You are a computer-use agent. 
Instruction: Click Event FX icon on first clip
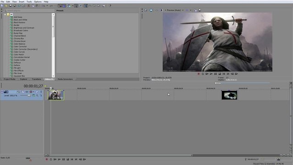point(61,98)
